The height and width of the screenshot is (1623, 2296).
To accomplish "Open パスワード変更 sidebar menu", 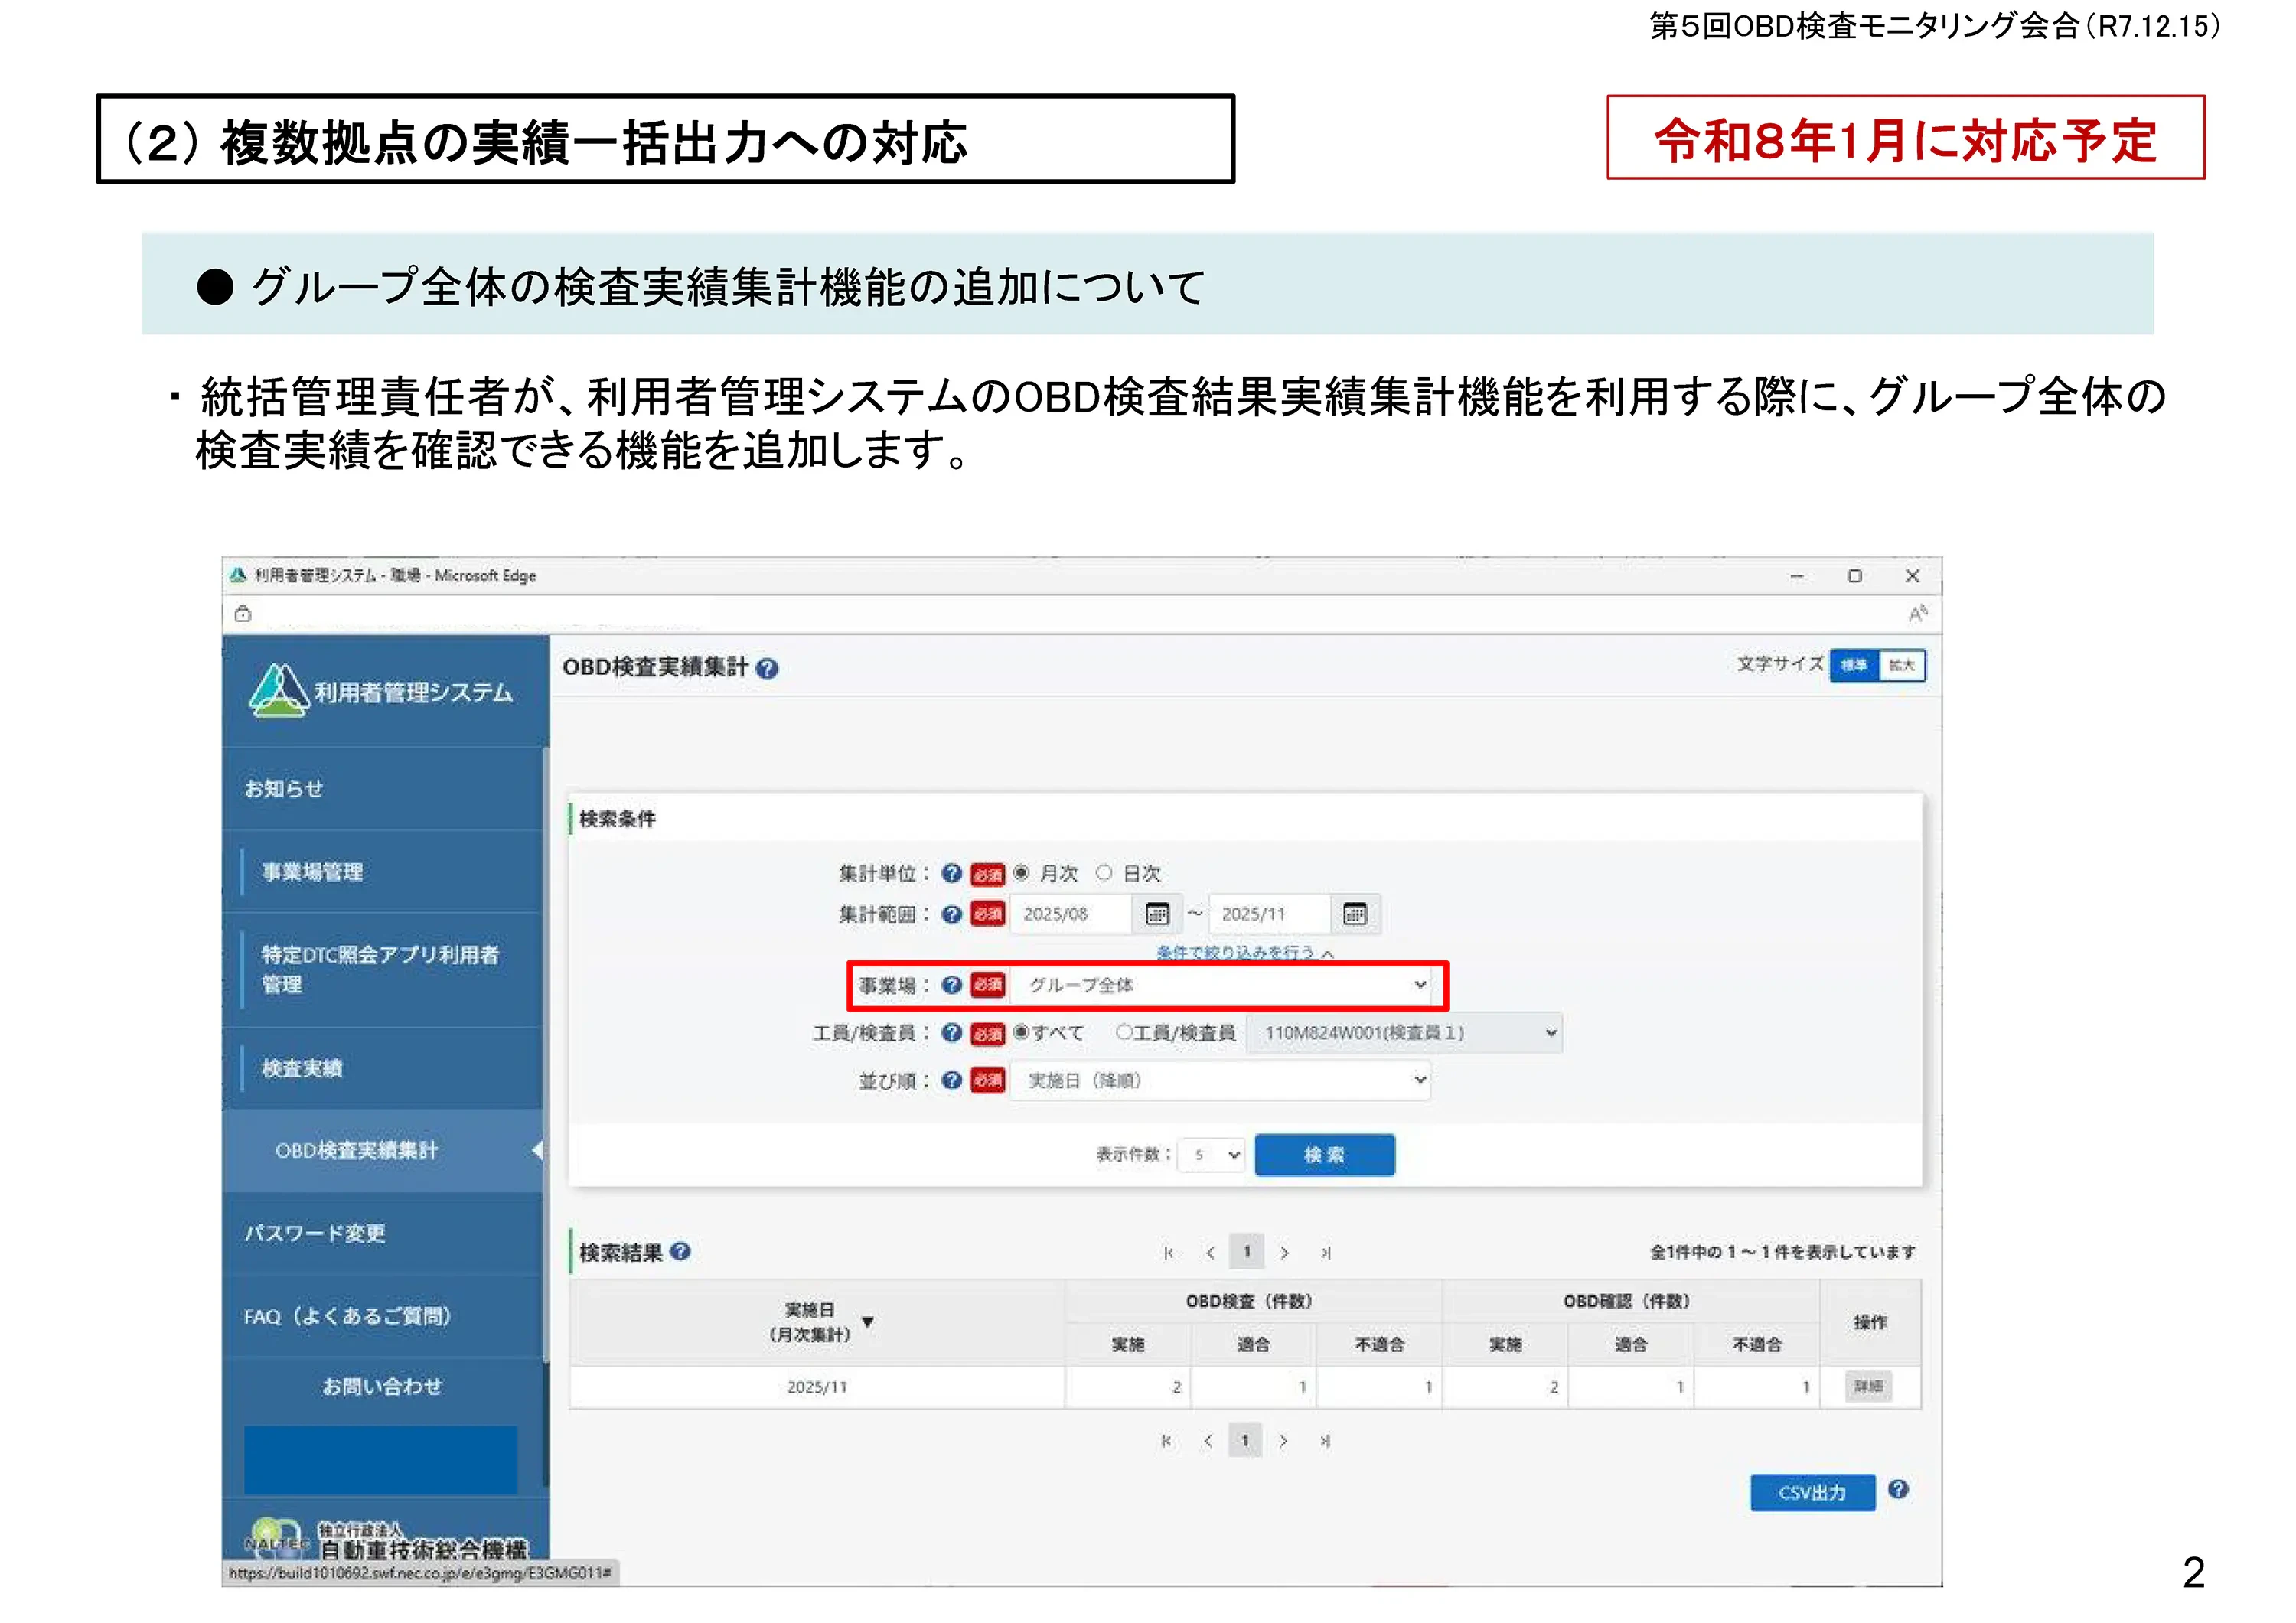I will point(315,1233).
